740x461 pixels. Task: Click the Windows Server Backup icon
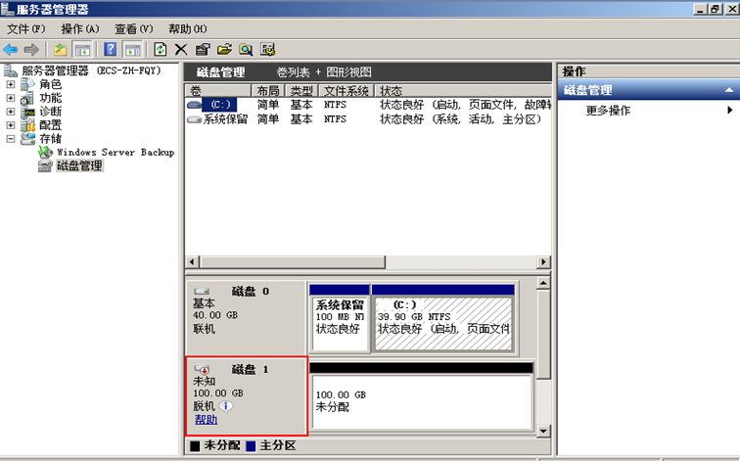pyautogui.click(x=45, y=152)
